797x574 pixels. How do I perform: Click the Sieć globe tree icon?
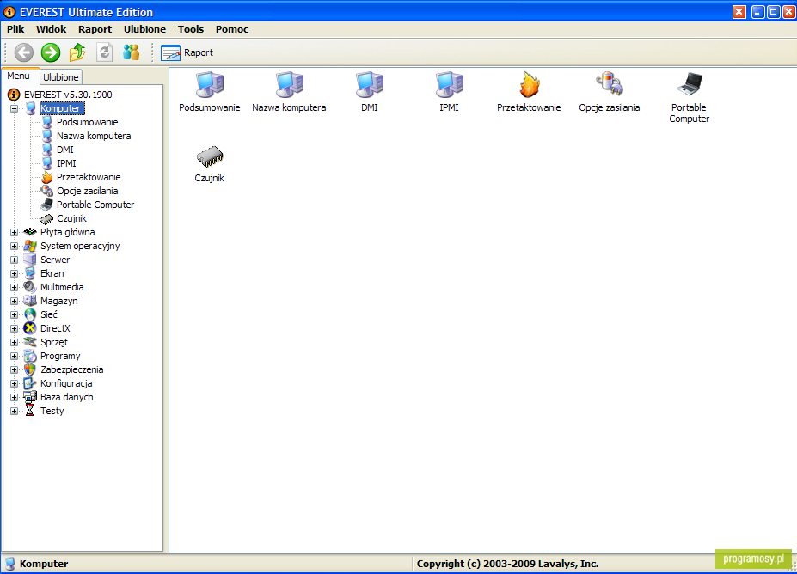(x=30, y=314)
